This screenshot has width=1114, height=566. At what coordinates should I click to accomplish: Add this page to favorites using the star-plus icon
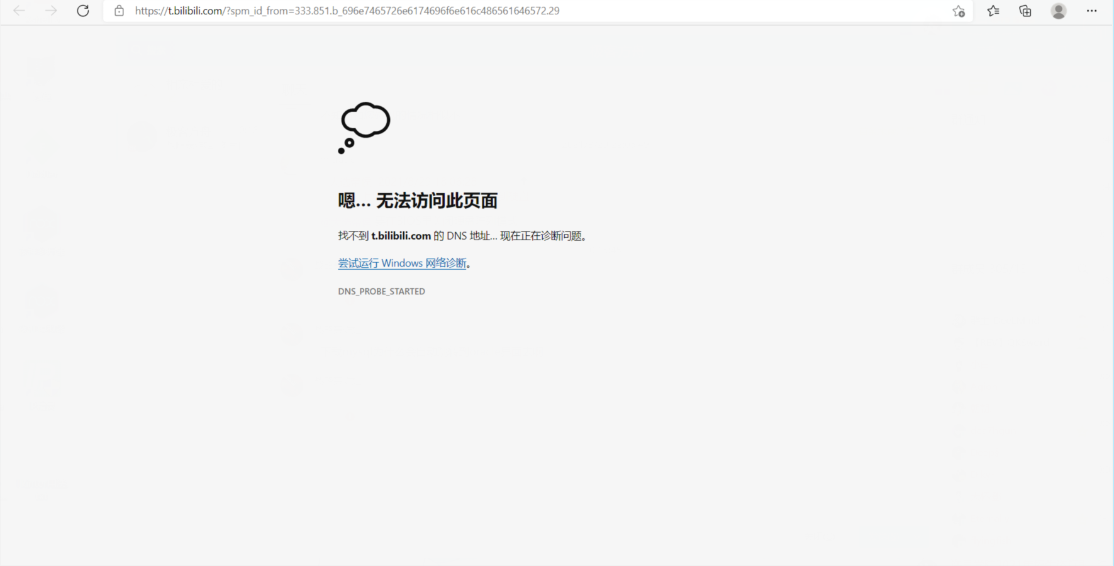959,11
